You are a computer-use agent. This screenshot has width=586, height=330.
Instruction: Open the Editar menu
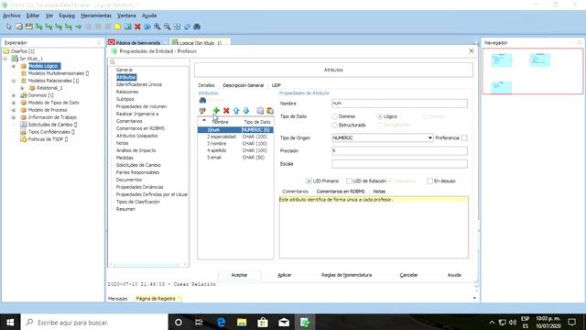[33, 16]
